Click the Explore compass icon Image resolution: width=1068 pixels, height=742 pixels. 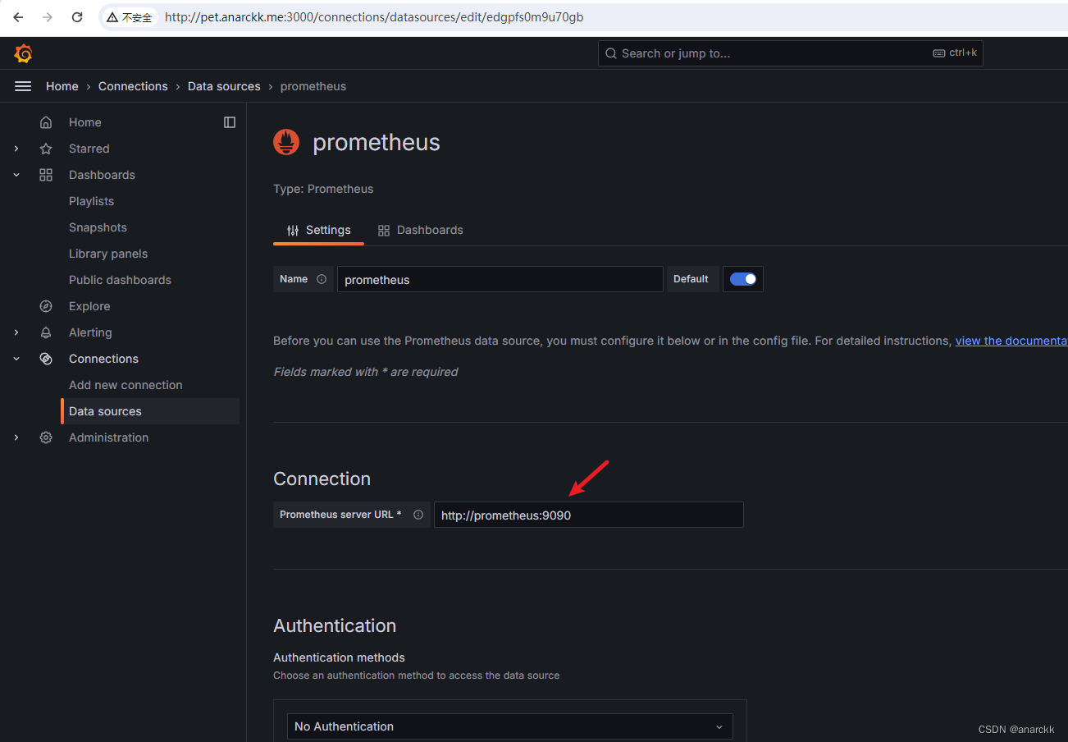pos(46,306)
